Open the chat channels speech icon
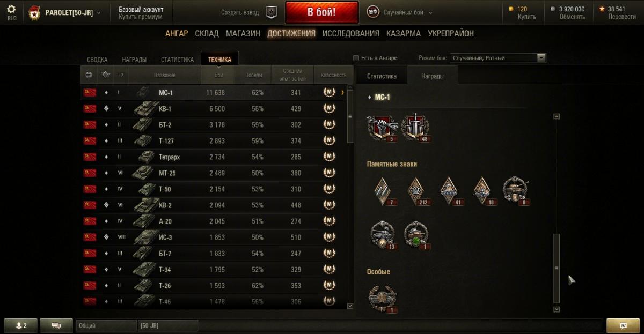 [x=56, y=325]
